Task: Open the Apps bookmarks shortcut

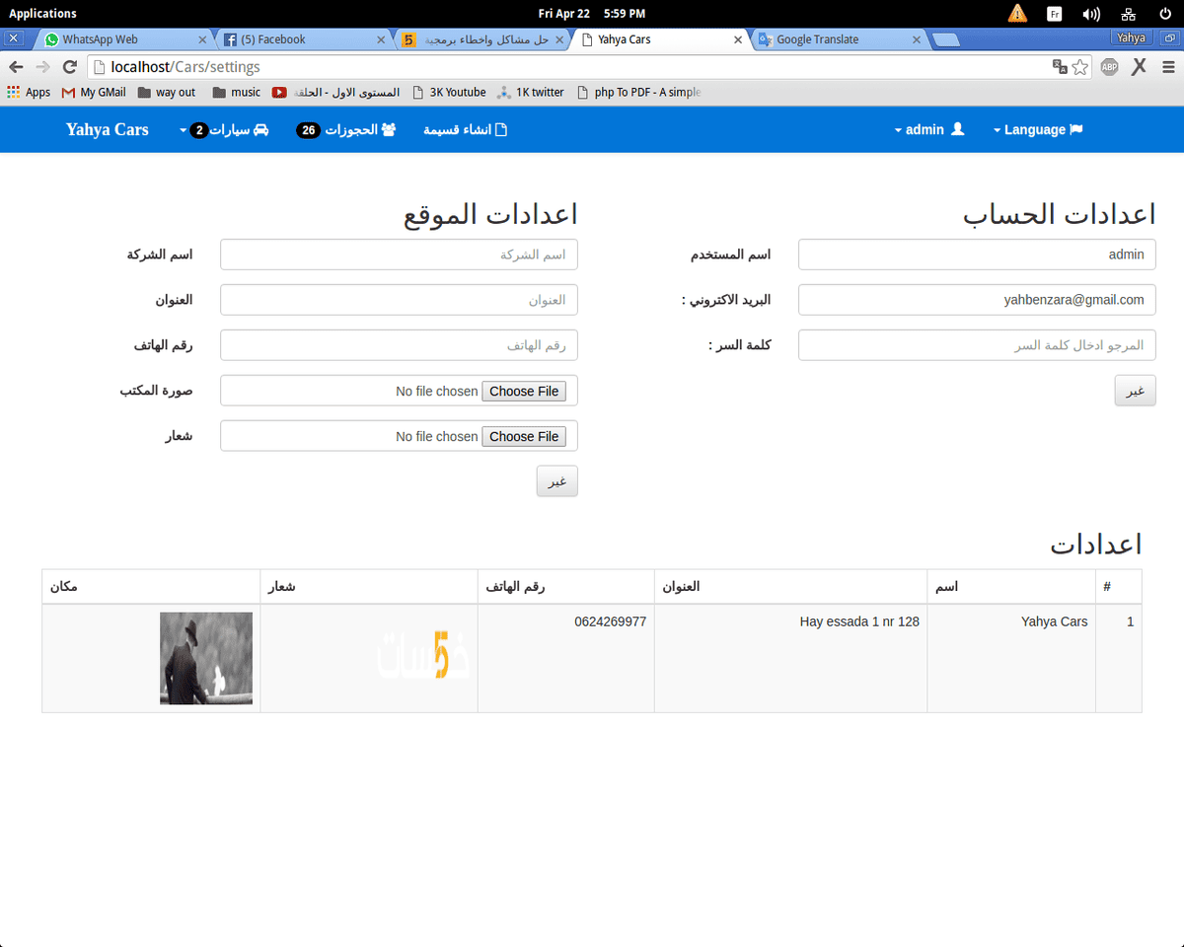Action: [29, 92]
